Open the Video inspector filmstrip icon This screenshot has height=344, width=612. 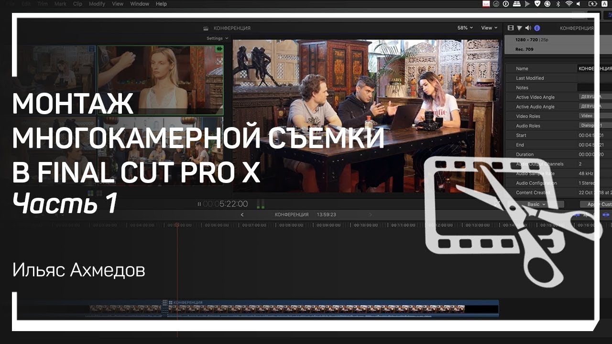click(x=511, y=28)
